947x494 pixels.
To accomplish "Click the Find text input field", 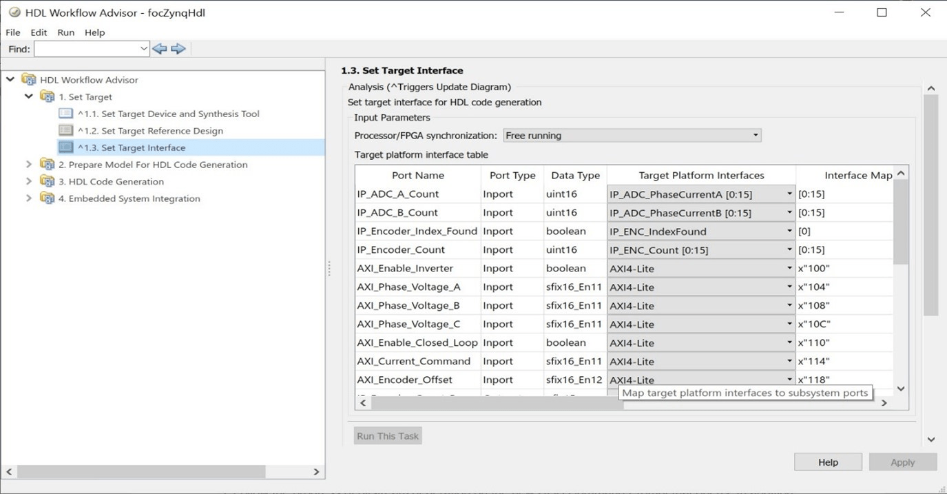I will point(86,49).
